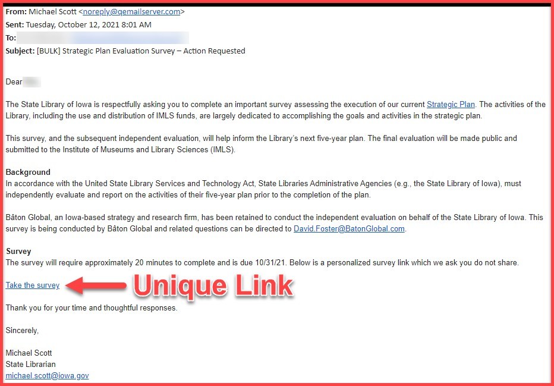Click the blurred name after Dear
The image size is (554, 386).
pyautogui.click(x=32, y=82)
